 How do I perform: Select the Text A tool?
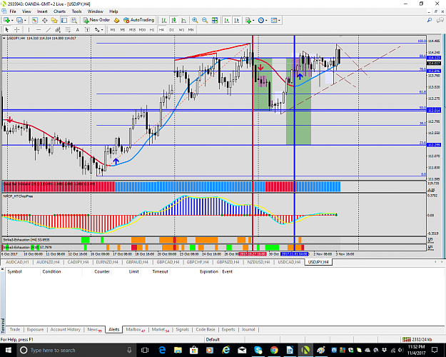(x=77, y=29)
